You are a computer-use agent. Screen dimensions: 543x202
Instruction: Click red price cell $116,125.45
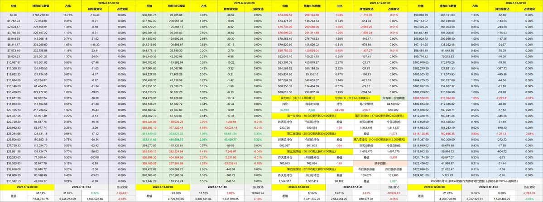click(x=421, y=134)
